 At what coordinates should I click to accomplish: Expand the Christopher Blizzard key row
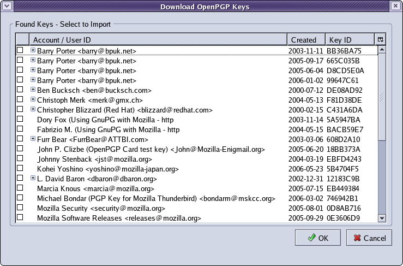[x=33, y=109]
